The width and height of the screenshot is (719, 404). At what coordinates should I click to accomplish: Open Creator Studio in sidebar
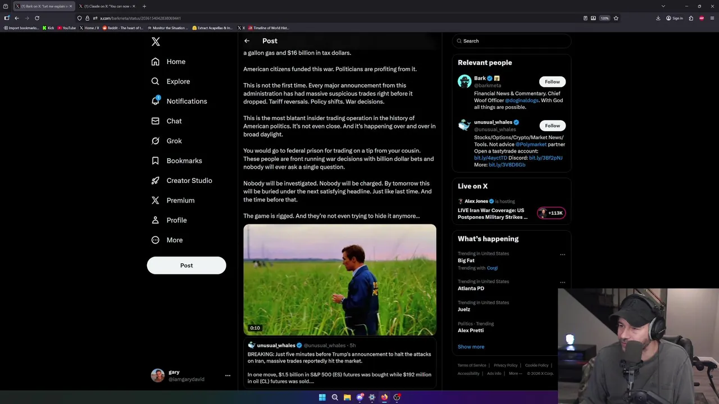pos(181,181)
